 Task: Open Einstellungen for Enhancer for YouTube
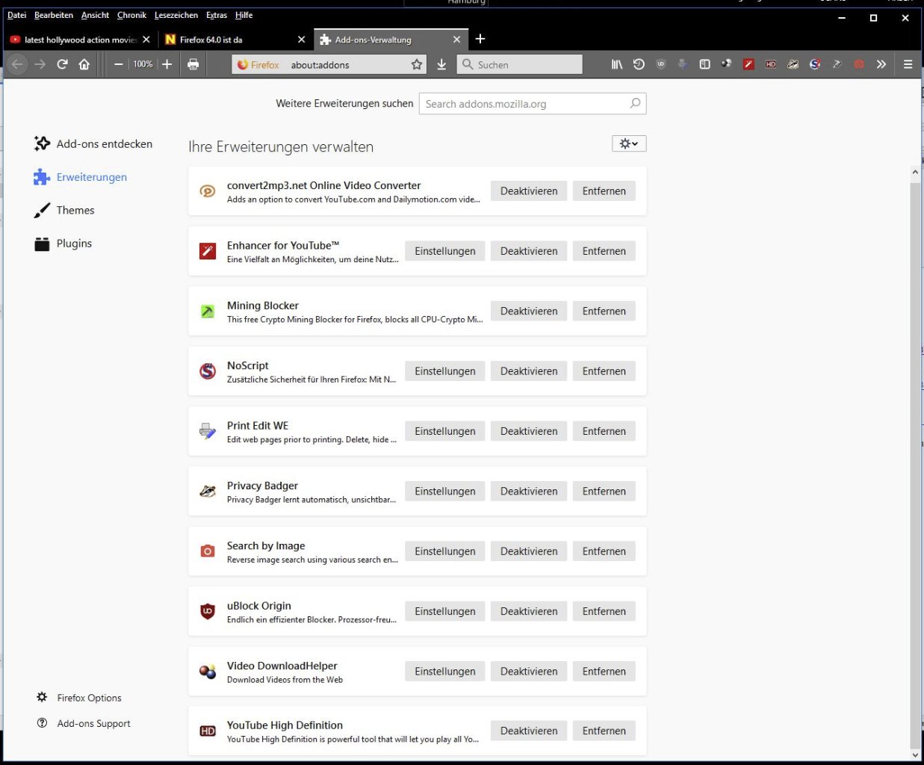[445, 251]
